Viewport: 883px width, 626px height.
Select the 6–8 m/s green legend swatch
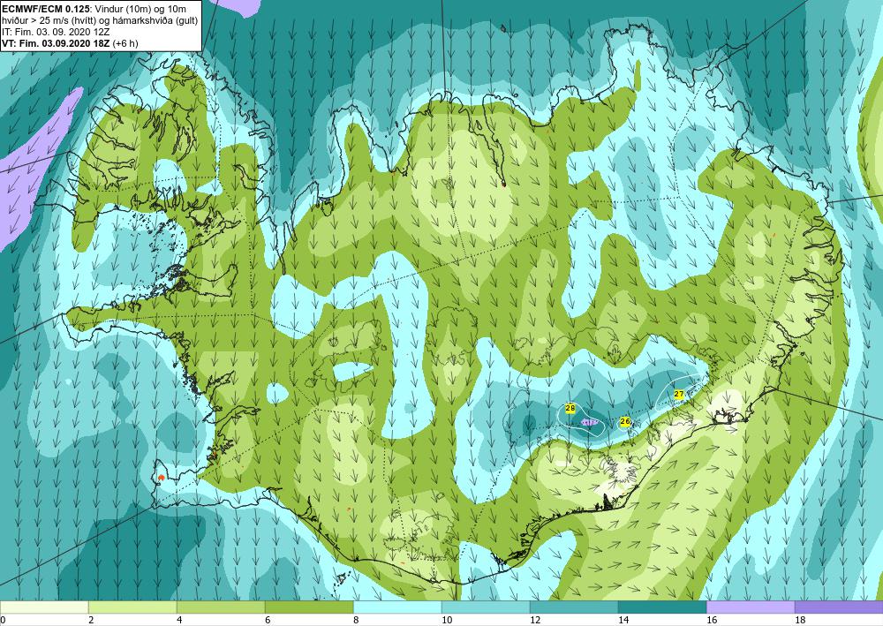pyautogui.click(x=309, y=607)
